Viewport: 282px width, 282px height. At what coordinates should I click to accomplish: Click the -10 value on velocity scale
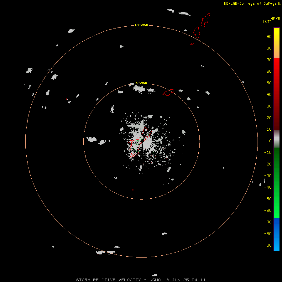coord(268,153)
